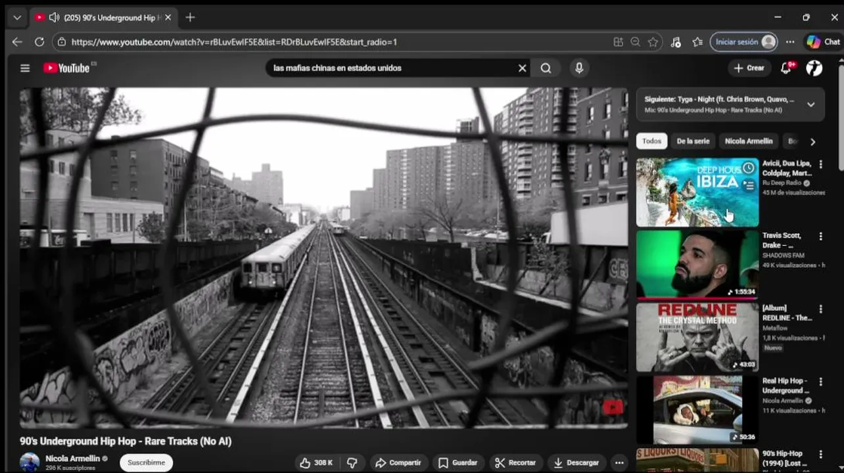Click the main video player

(x=323, y=258)
